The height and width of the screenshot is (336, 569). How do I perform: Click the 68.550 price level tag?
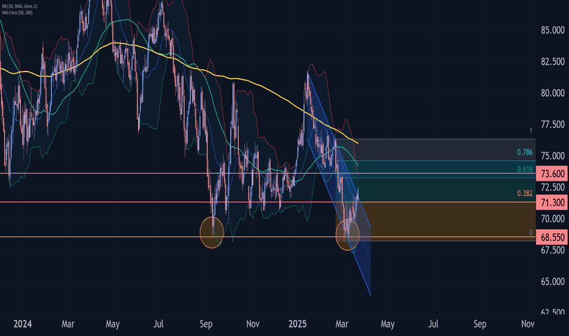click(x=553, y=238)
